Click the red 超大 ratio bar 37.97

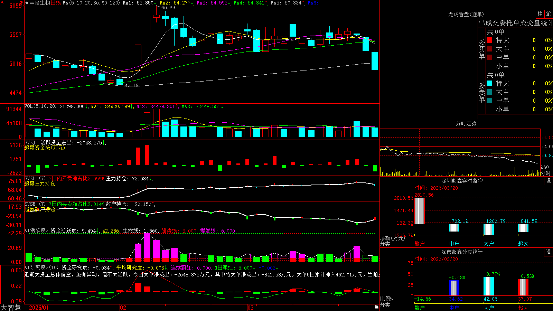pos(523,287)
